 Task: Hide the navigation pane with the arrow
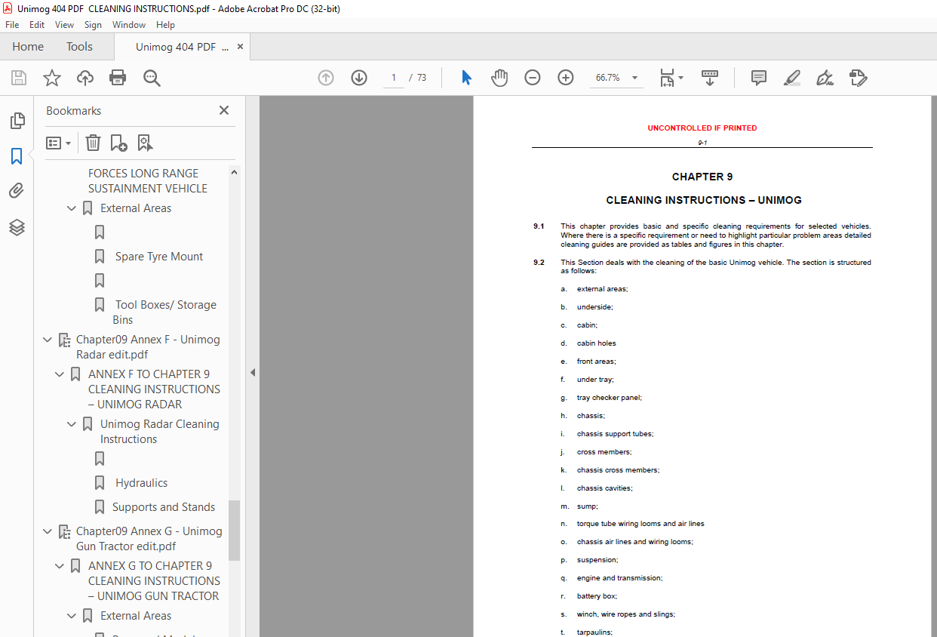coord(253,372)
